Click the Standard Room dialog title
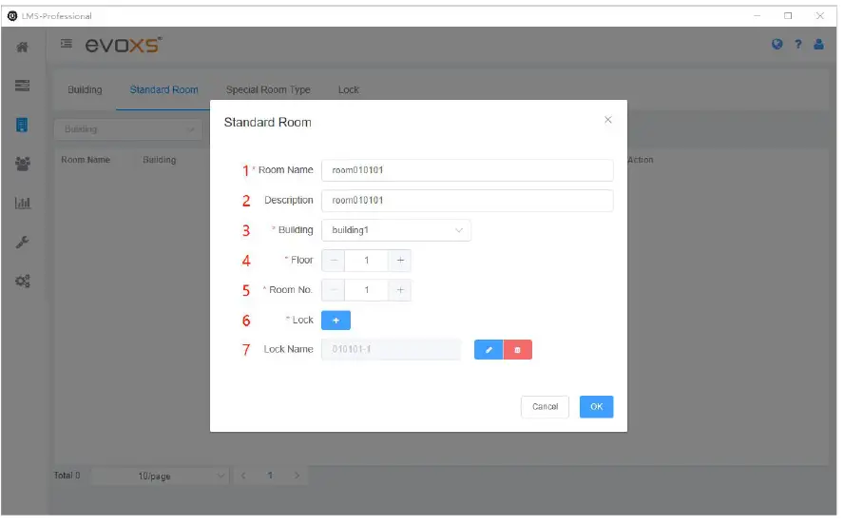 (x=267, y=123)
